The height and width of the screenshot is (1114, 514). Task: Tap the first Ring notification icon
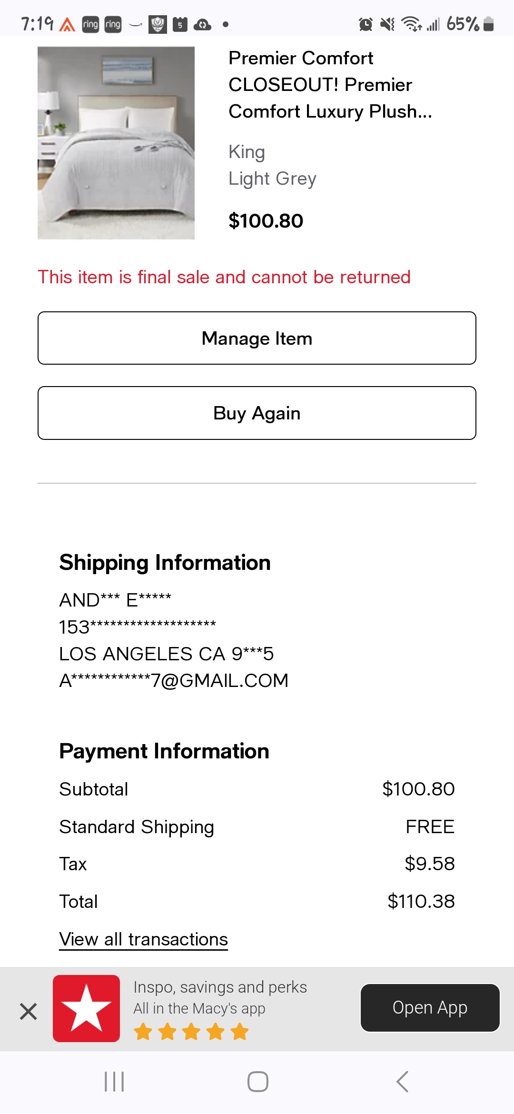point(90,24)
